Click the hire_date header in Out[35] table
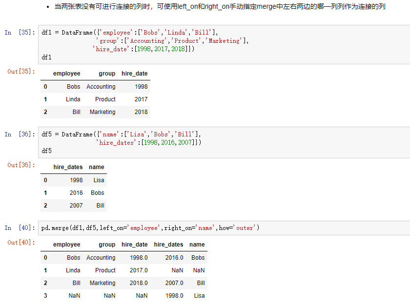The height and width of the screenshot is (305, 410). 134,74
